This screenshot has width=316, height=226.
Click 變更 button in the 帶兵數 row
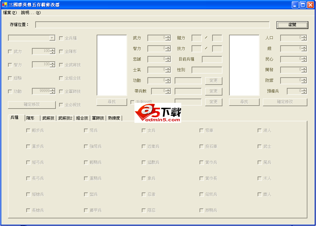click(214, 92)
